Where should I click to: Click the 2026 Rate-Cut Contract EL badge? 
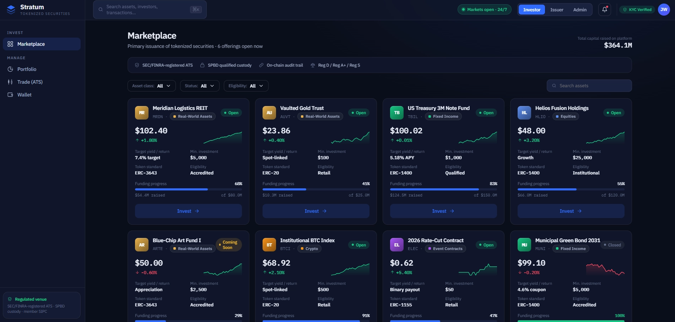(x=397, y=245)
